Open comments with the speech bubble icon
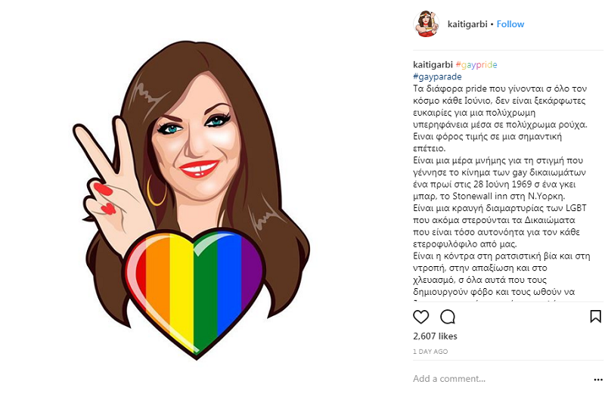Image resolution: width=605 pixels, height=397 pixels. [x=448, y=317]
